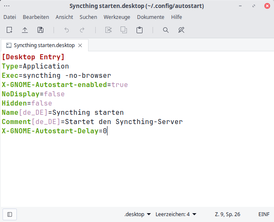Create a new document with toolbar icon
274x222 pixels.
[x=9, y=30]
